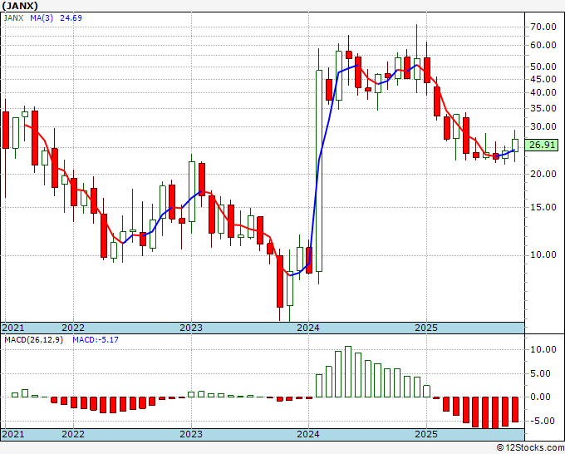This screenshot has height=454, width=565.
Task: Click 2025 on the MACD panel timeline
Action: [426, 435]
